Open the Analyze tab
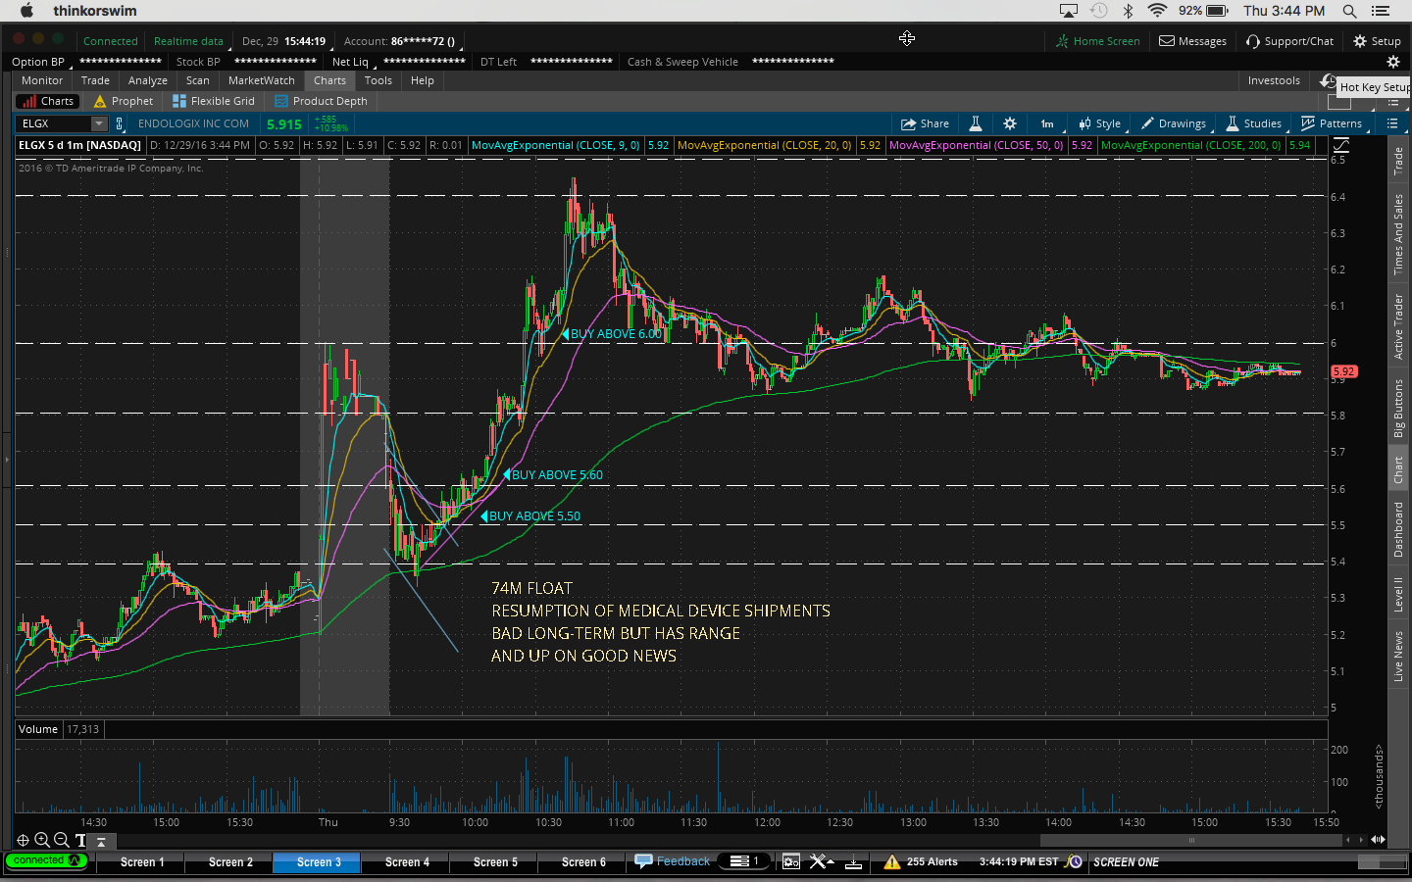 (148, 80)
